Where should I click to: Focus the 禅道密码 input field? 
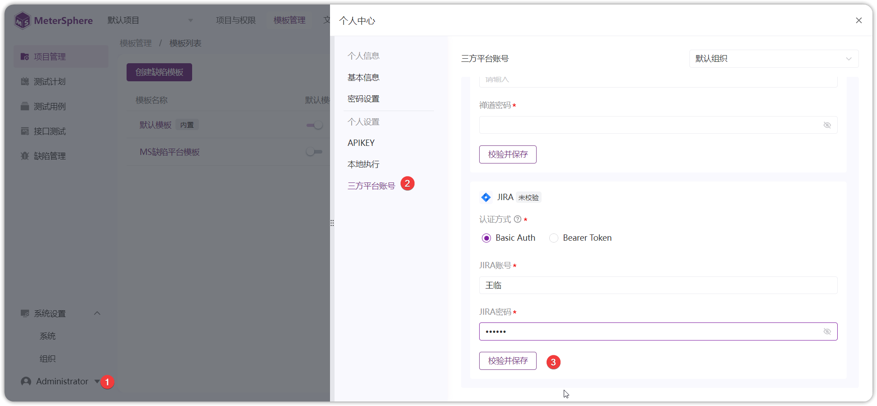(658, 125)
